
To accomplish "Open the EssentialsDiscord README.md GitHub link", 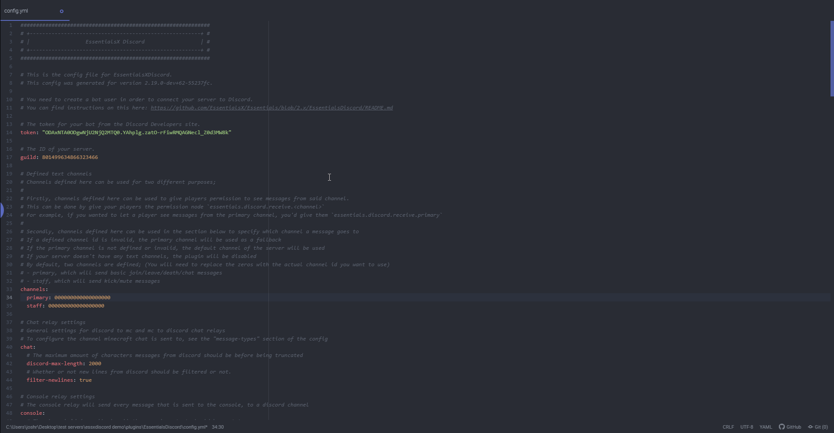I will click(271, 108).
